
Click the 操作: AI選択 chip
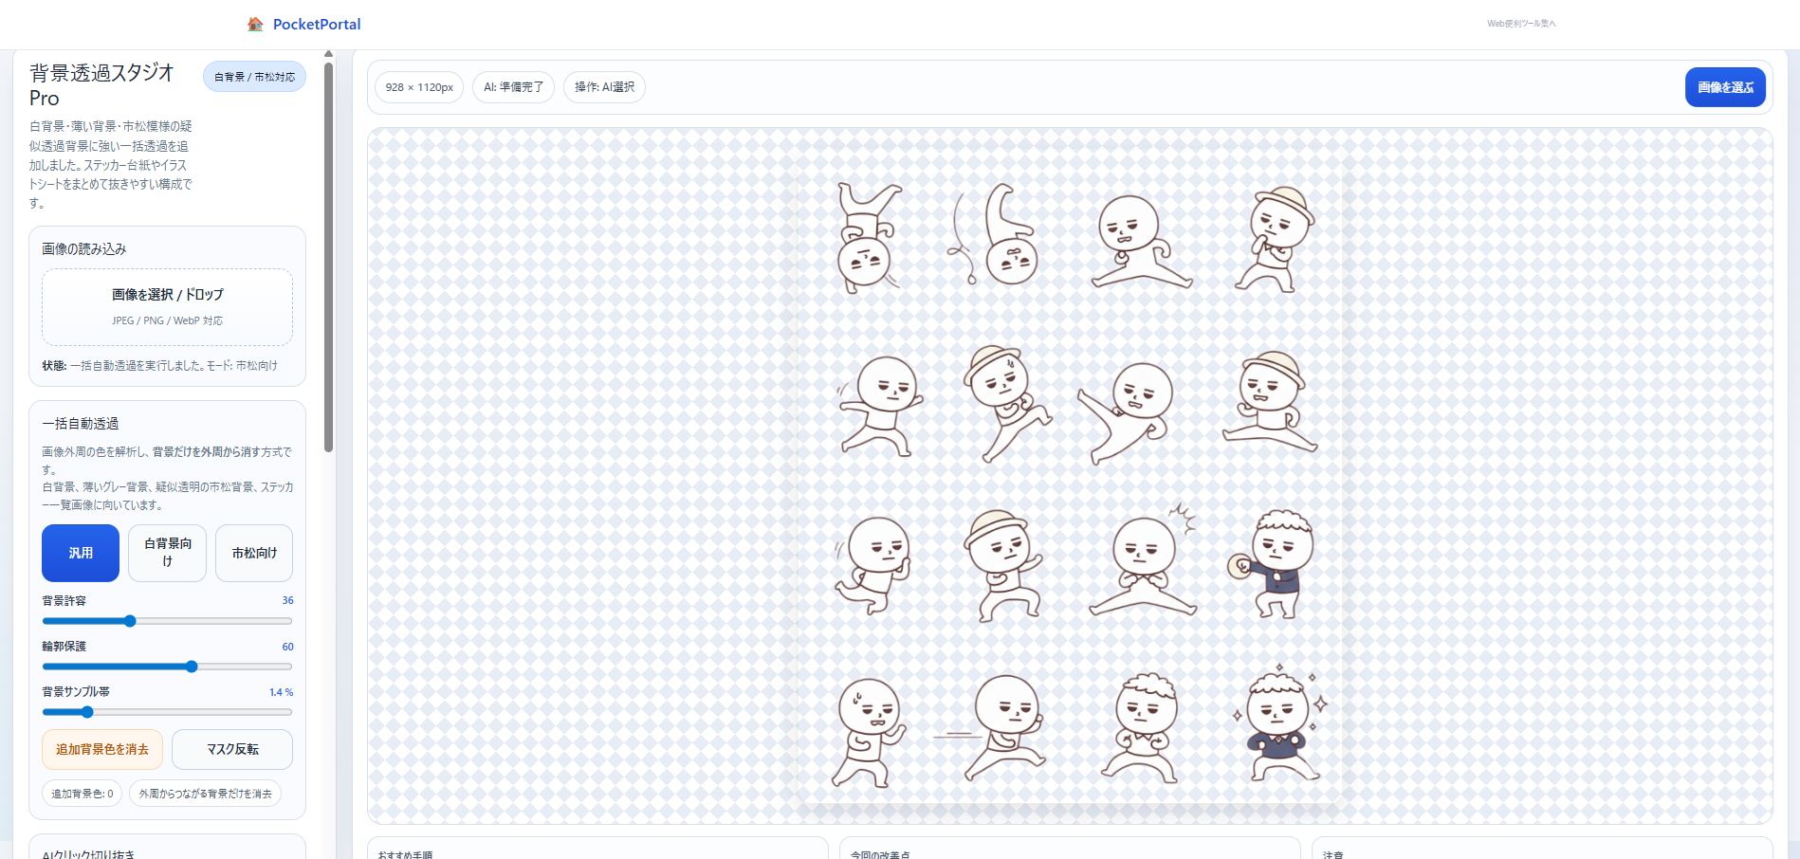604,87
